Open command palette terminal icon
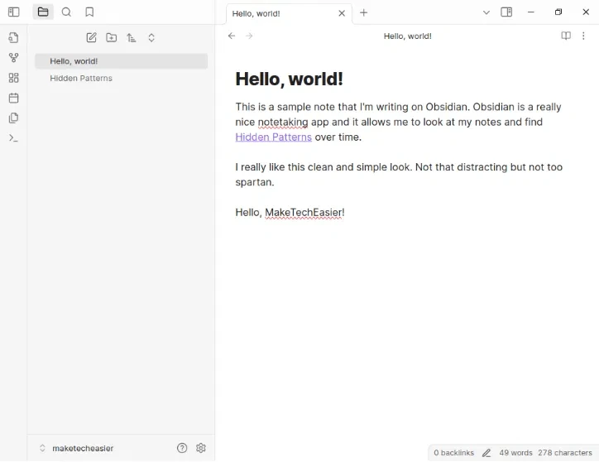 13,137
